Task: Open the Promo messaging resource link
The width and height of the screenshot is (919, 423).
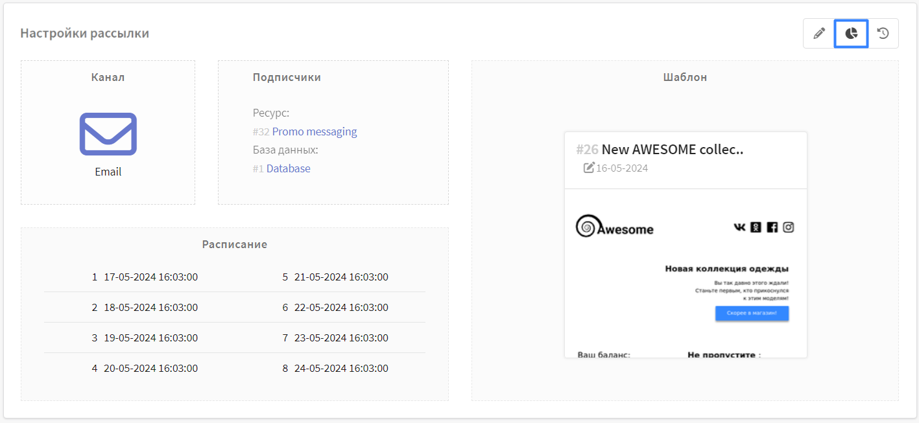Action: tap(315, 131)
